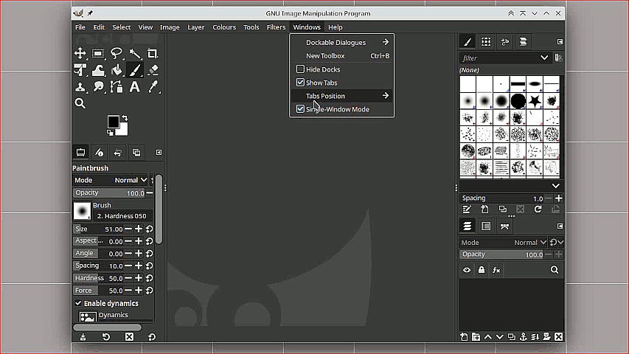Toggle the layer lock icon

[482, 270]
